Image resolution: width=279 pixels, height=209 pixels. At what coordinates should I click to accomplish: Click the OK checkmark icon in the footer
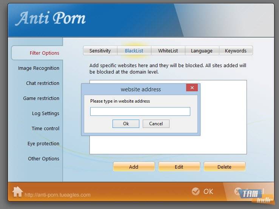pos(196,192)
